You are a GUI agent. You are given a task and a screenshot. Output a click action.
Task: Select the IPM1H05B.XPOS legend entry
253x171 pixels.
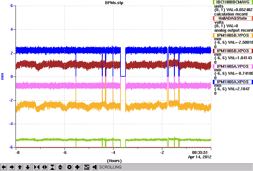(x=233, y=51)
